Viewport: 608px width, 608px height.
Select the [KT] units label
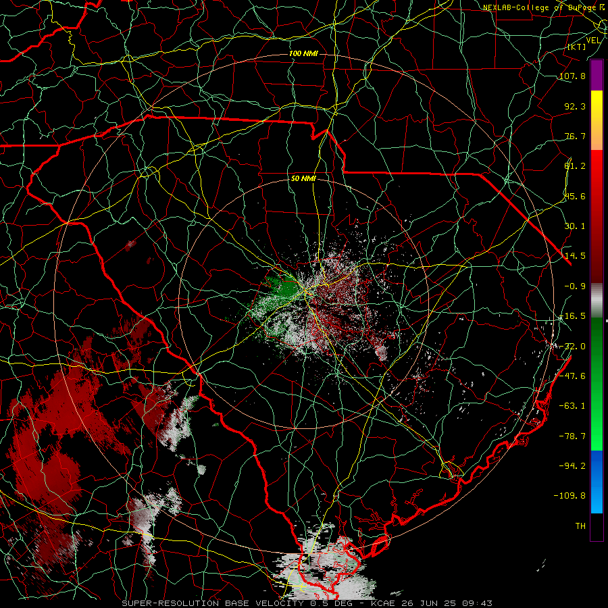577,47
